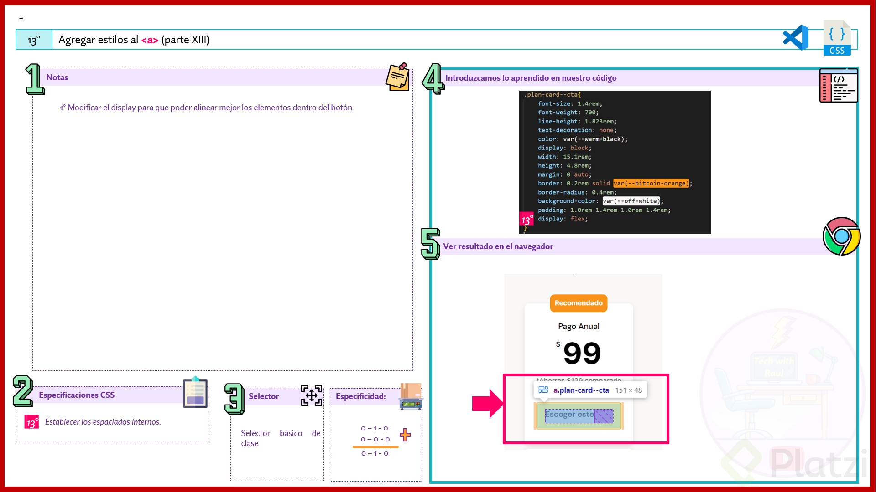Click the clipboard icon beside Especificaciones CSS
The image size is (876, 492).
pyautogui.click(x=195, y=392)
